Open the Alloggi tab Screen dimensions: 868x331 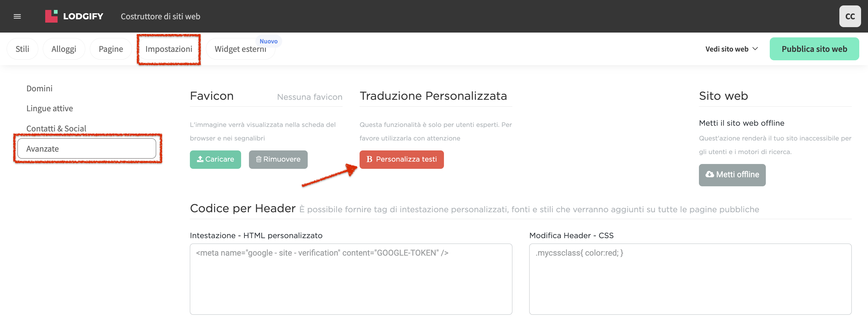(64, 49)
